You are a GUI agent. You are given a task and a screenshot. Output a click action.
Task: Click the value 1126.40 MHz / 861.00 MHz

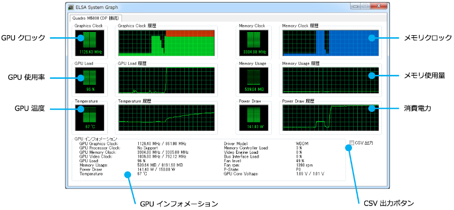click(x=162, y=143)
